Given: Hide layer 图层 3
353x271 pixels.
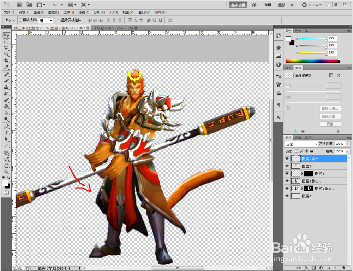Looking at the screenshot, I should point(287,173).
